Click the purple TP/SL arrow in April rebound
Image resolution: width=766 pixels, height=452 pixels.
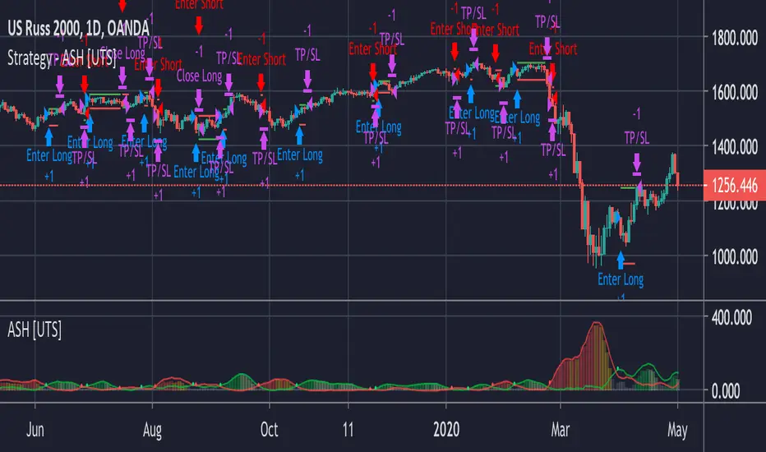tap(636, 162)
